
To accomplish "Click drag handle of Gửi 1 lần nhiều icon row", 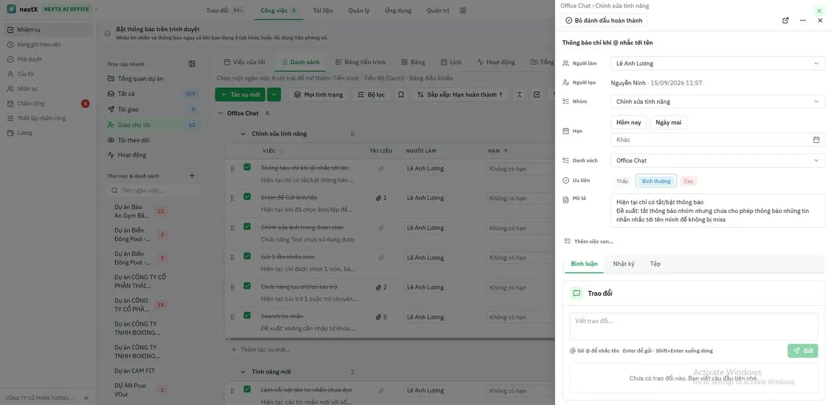I will (232, 257).
